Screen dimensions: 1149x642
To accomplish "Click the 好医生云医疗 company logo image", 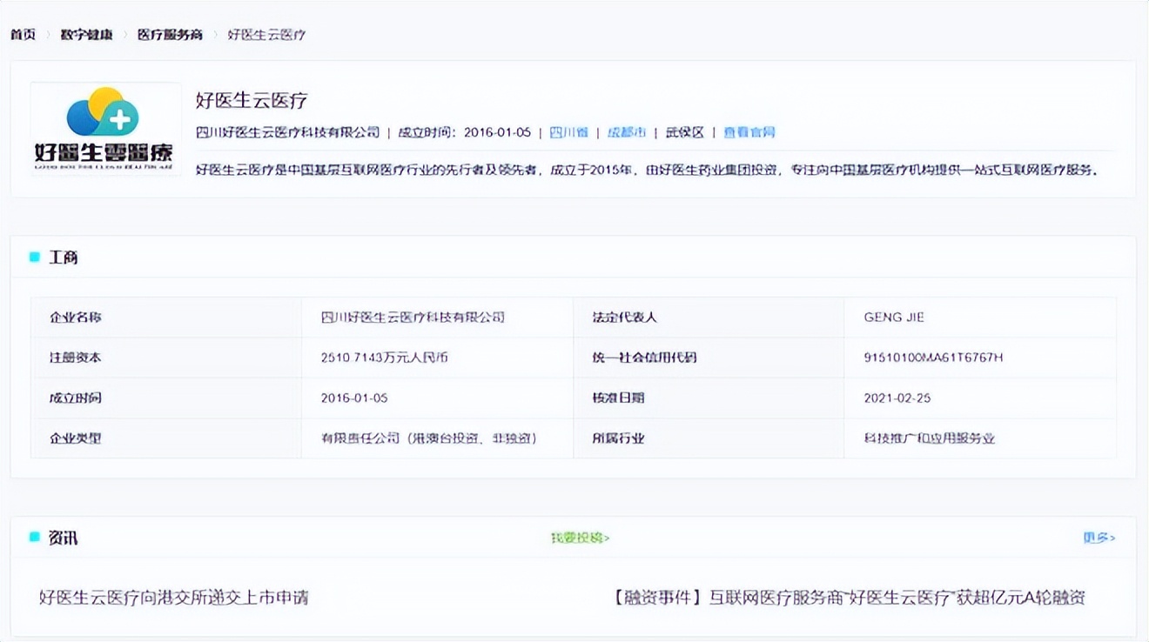I will [x=105, y=128].
